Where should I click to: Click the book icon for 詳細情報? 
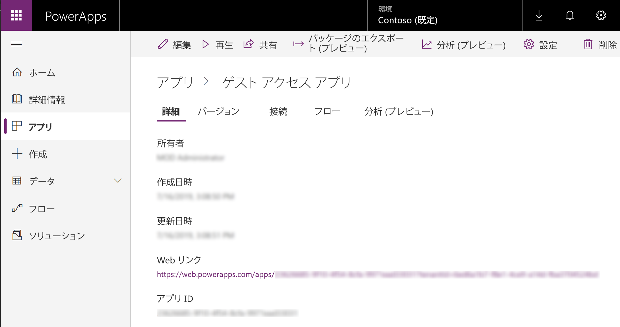17,99
